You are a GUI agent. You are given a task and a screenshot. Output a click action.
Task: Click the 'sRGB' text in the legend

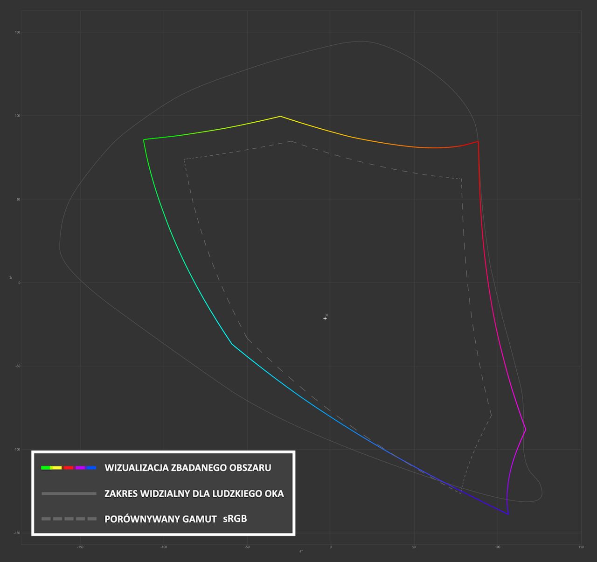coord(235,518)
